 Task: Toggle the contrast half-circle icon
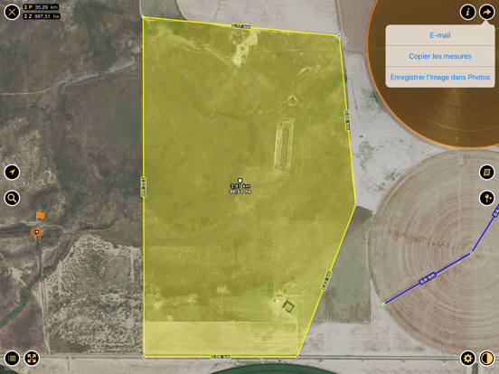coord(487,359)
